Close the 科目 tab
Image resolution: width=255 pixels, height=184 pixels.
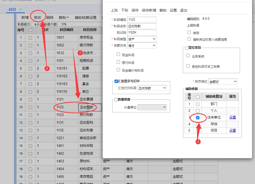tap(20, 10)
